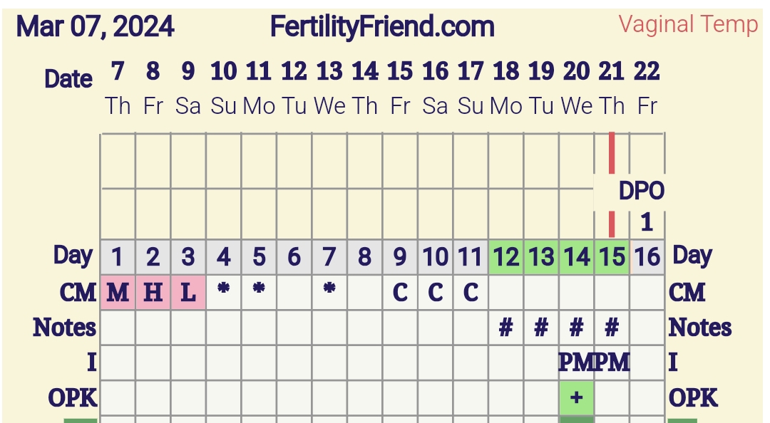This screenshot has width=770, height=423.
Task: Select the heavy flow cell on day 2
Action: click(153, 293)
